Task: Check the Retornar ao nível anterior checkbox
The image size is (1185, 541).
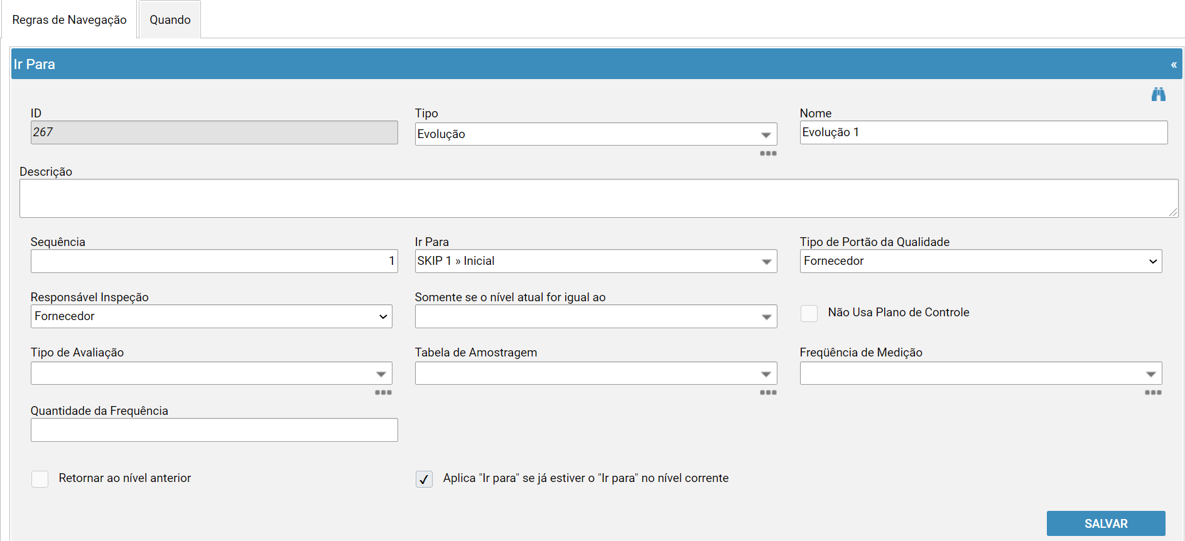Action: point(40,479)
